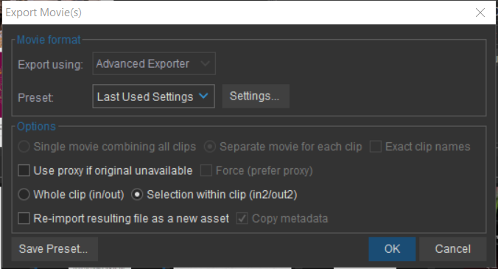Toggle Force (prefer proxy) checkbox
The height and width of the screenshot is (269, 498).
[x=206, y=170]
